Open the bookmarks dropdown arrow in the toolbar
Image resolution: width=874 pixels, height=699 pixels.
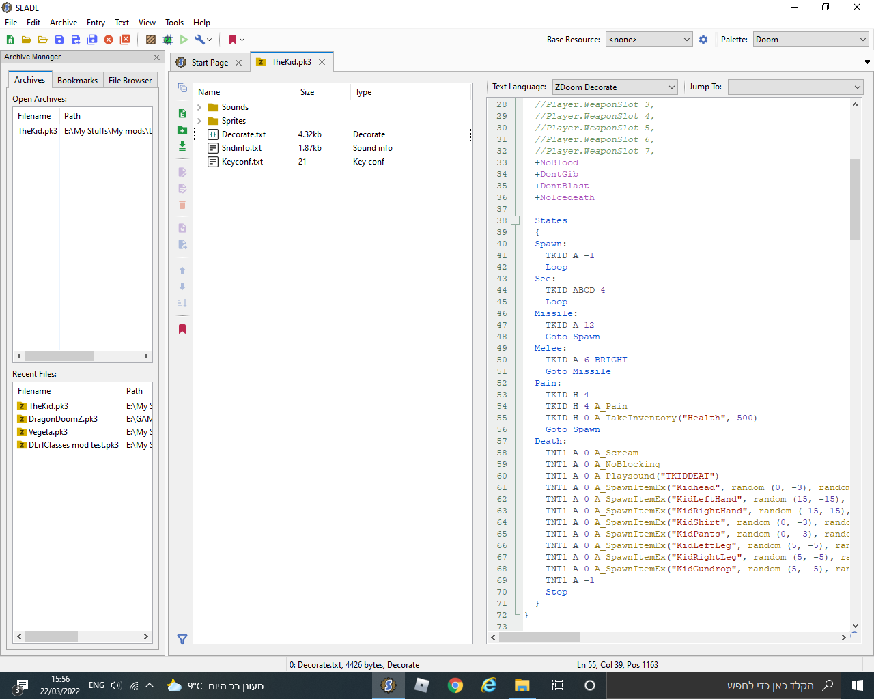coord(242,40)
